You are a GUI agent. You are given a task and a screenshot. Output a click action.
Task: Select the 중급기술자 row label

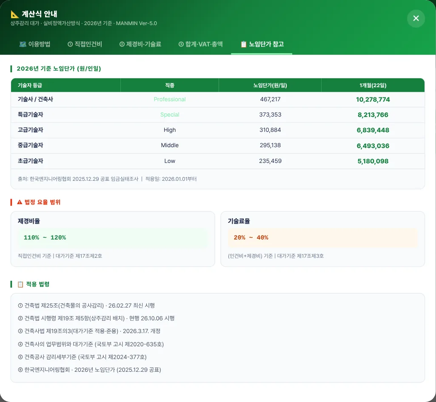click(30, 145)
